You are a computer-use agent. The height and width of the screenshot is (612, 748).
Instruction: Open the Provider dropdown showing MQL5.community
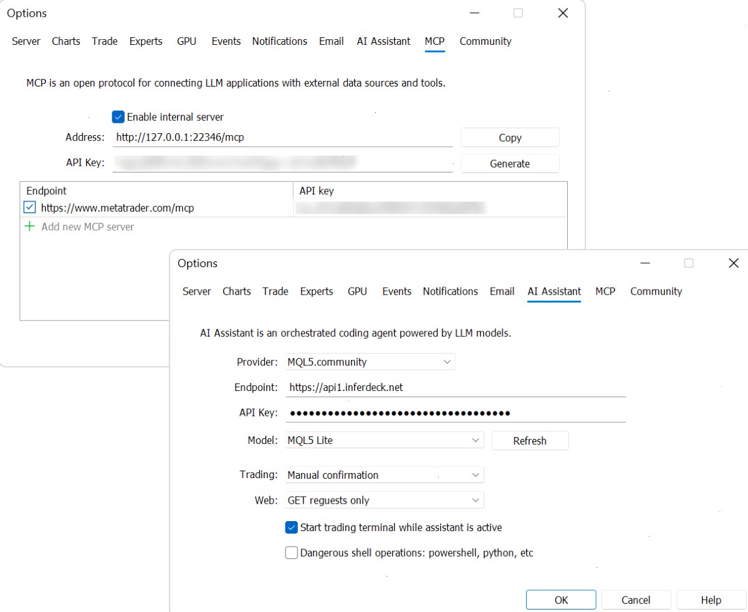[370, 362]
